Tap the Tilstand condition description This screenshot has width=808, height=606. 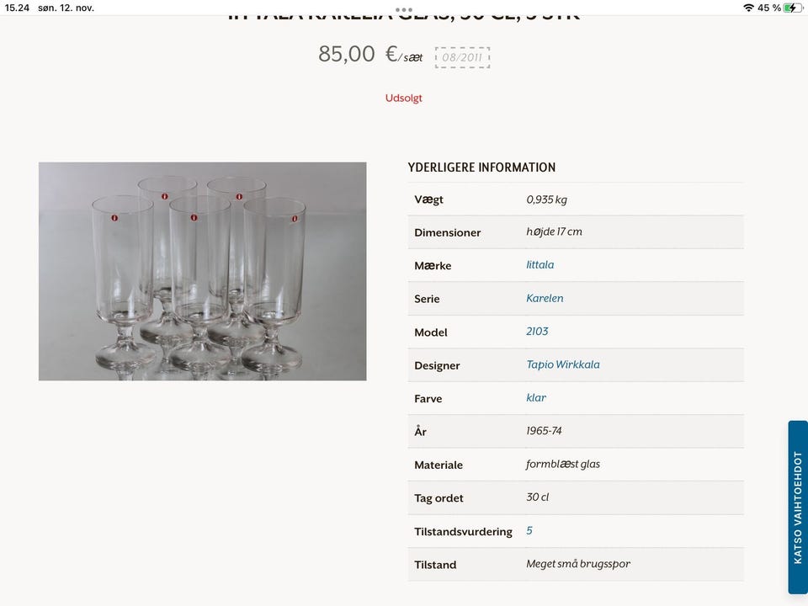coord(577,564)
